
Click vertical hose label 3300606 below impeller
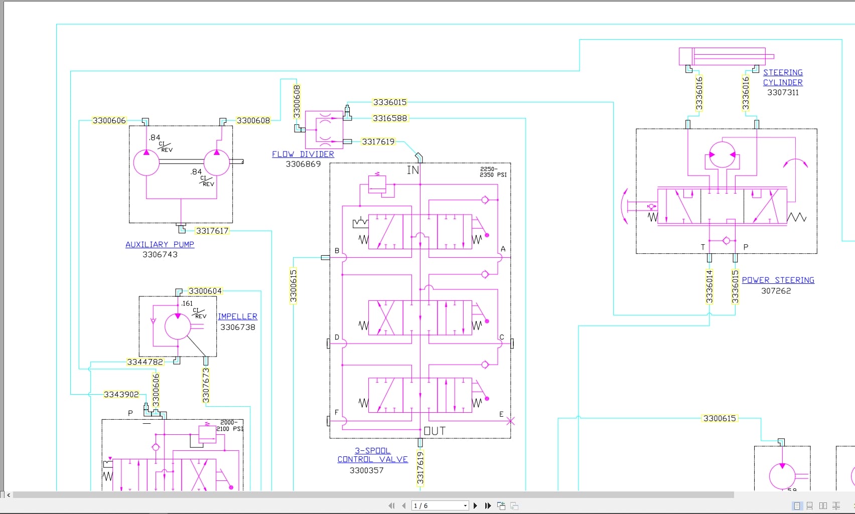click(156, 390)
